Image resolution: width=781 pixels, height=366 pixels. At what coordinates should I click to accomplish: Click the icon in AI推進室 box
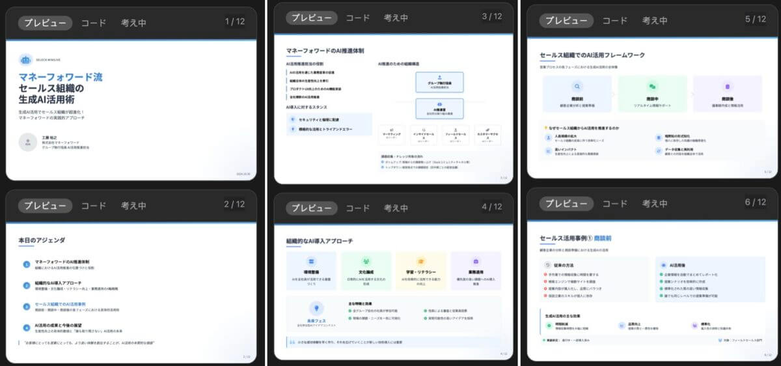pos(439,103)
